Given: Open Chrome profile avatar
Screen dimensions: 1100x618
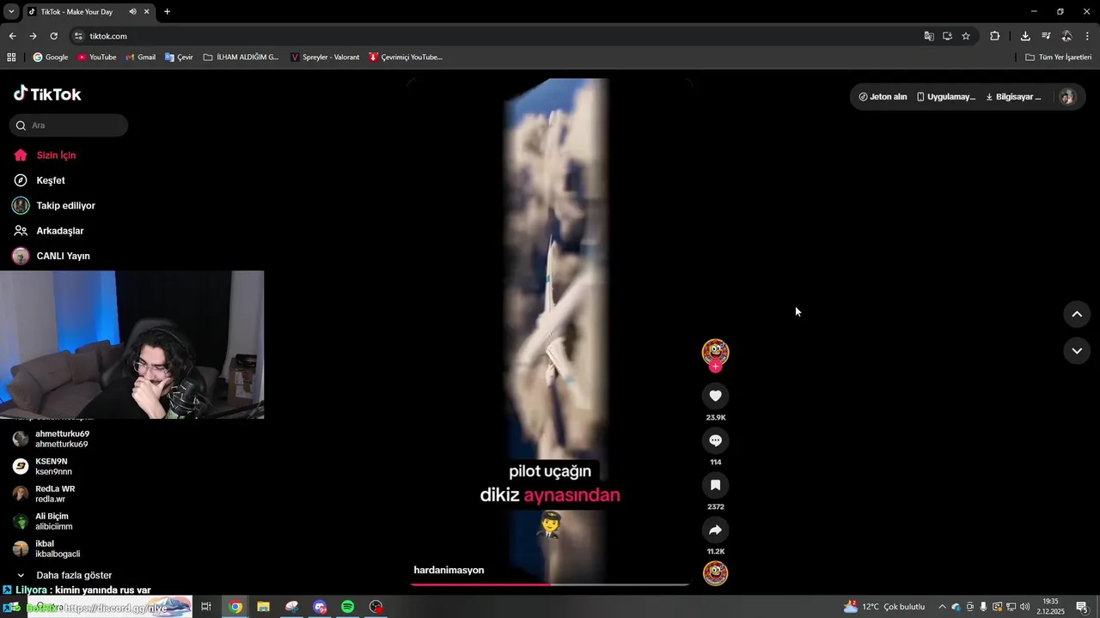Looking at the screenshot, I should [1066, 36].
